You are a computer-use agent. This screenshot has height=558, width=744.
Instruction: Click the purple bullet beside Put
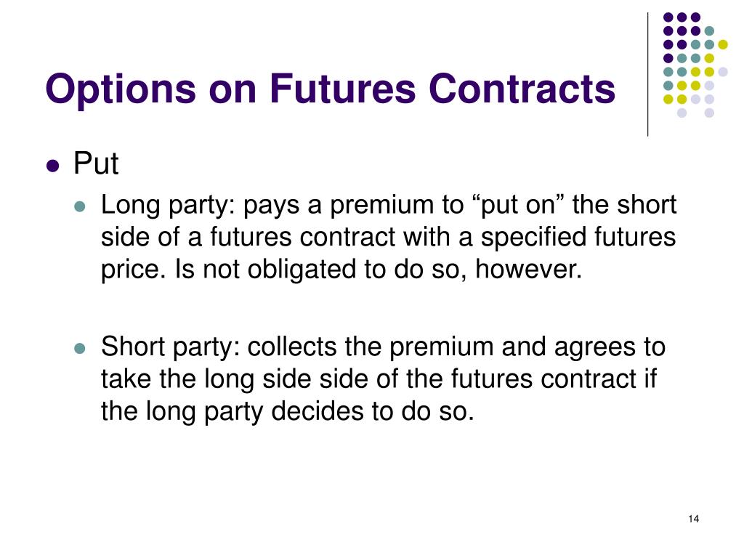pos(52,166)
